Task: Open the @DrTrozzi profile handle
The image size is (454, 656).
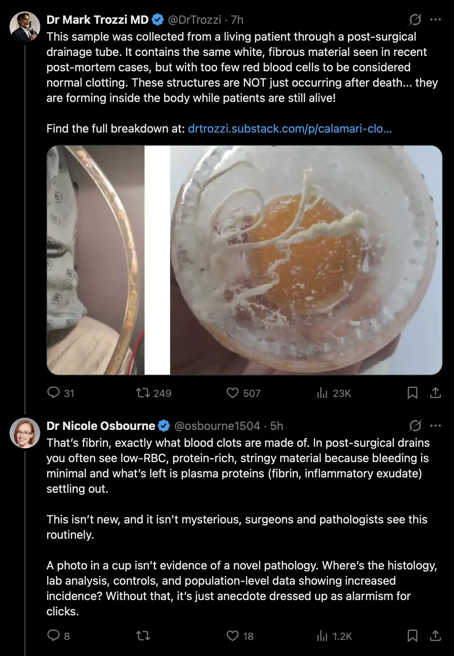Action: [194, 20]
